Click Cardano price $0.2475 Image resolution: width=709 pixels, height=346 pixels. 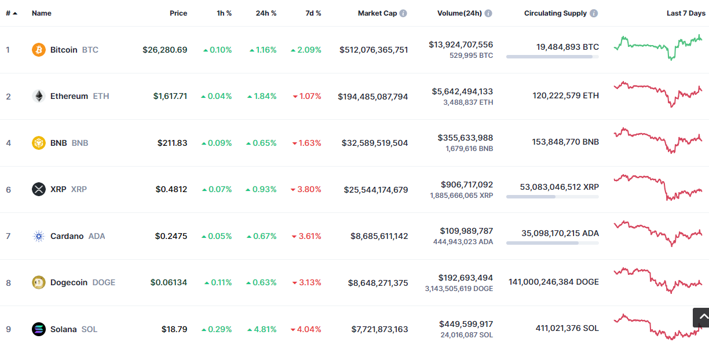(171, 236)
